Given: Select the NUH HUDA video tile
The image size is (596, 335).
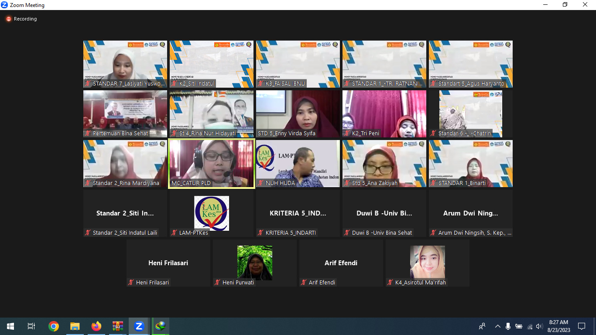Looking at the screenshot, I should [x=298, y=164].
